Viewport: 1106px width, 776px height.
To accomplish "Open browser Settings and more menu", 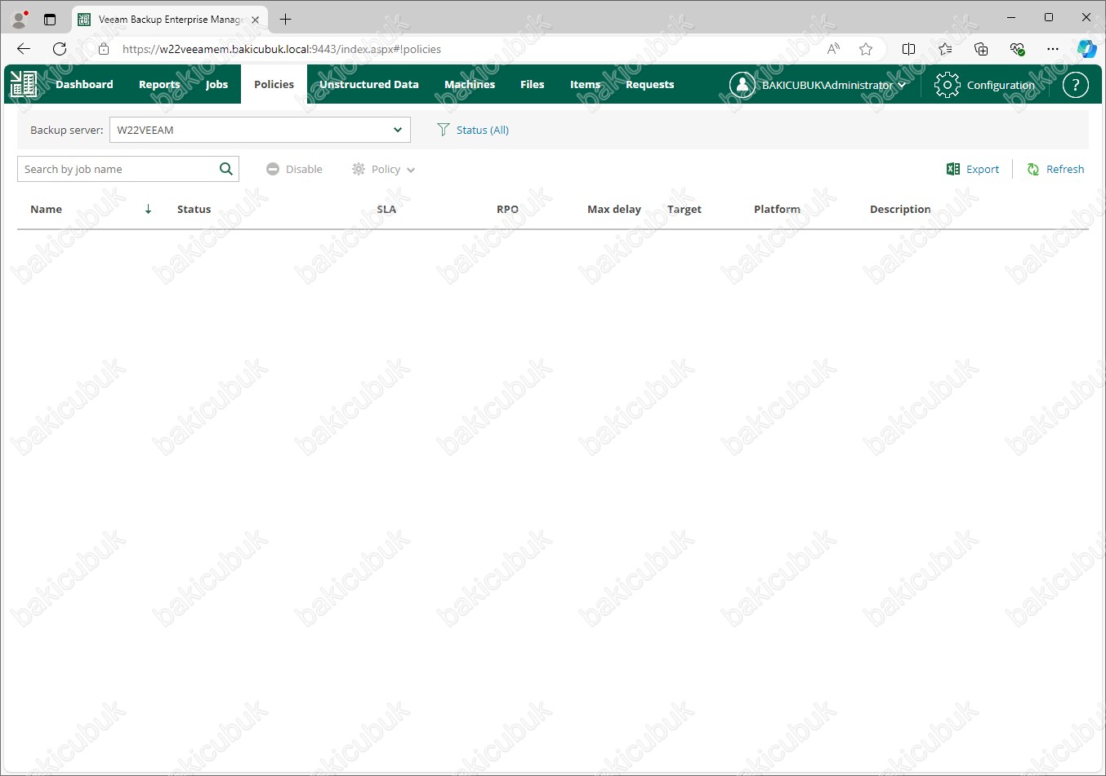I will [x=1053, y=49].
